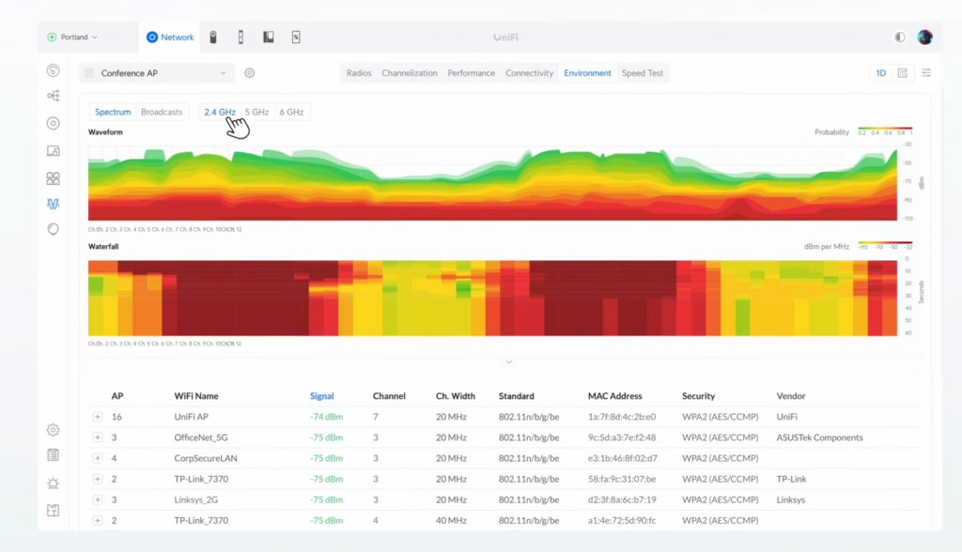
Task: Open the Speed Test tab
Action: click(643, 73)
